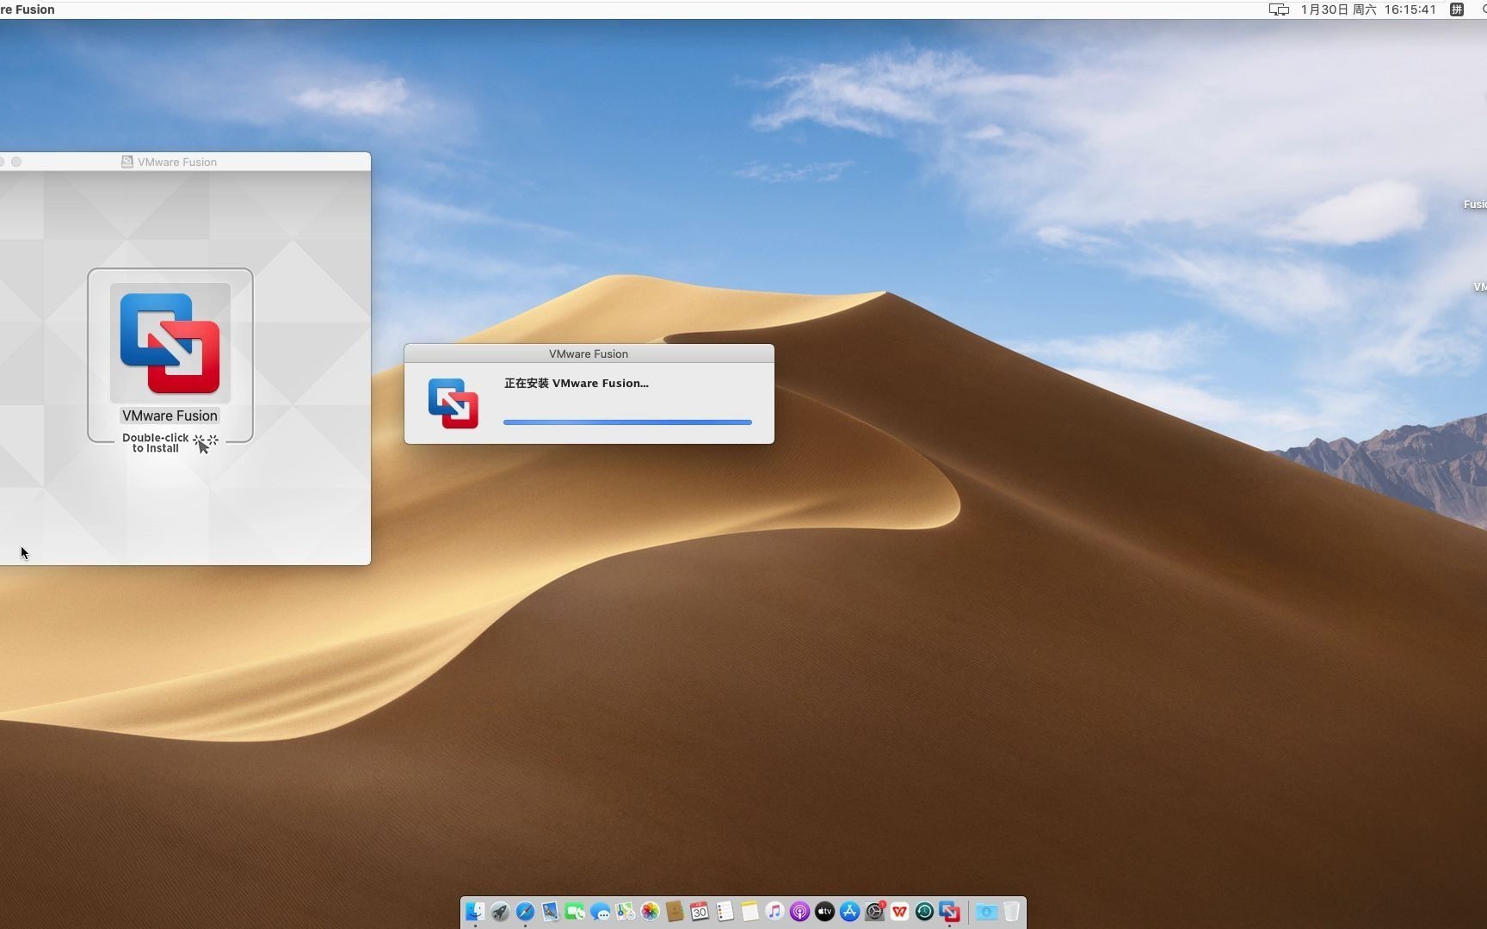The width and height of the screenshot is (1487, 929).
Task: Open the Trash in the Dock
Action: 1011,912
